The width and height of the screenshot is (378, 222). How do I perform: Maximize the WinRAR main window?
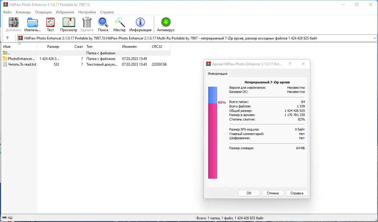357,4
